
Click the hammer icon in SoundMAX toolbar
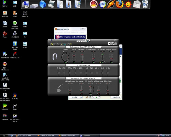58,44
